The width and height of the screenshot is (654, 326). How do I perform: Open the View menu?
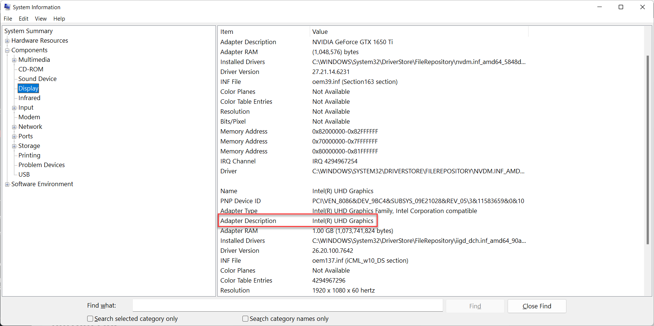40,19
